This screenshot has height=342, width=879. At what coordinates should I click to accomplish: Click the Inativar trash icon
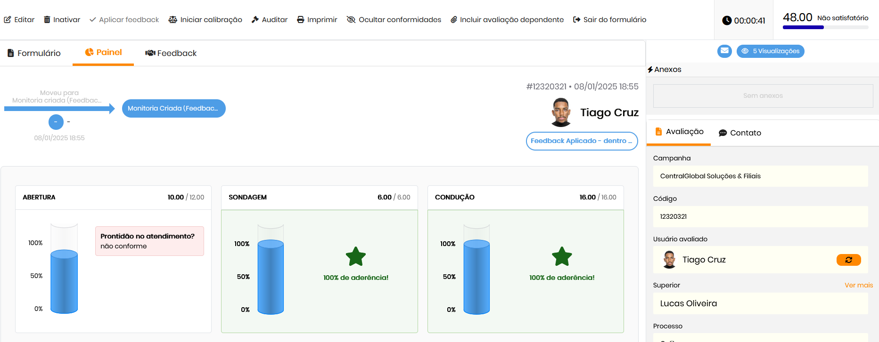47,20
